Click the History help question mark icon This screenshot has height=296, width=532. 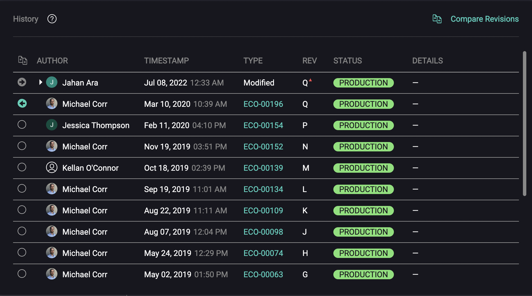coord(52,19)
